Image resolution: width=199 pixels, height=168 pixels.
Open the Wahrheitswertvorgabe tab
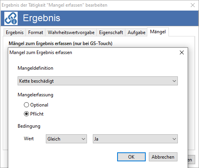click(x=71, y=33)
